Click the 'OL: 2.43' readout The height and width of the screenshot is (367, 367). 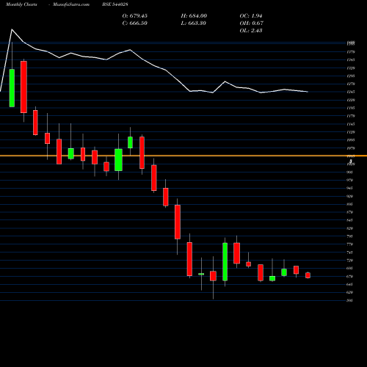(x=251, y=31)
